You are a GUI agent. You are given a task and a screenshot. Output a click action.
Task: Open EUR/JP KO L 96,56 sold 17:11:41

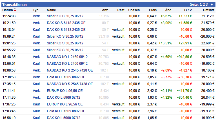[x=65, y=91]
